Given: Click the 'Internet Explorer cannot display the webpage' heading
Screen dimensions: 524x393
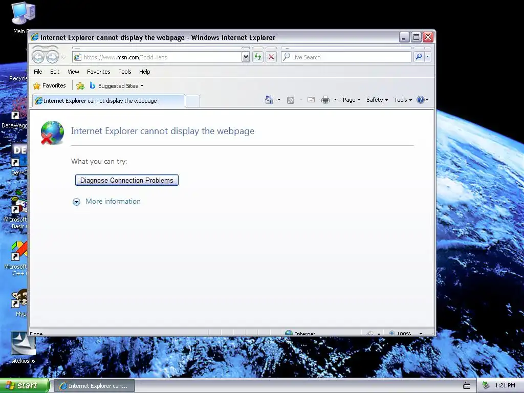Looking at the screenshot, I should (x=162, y=130).
